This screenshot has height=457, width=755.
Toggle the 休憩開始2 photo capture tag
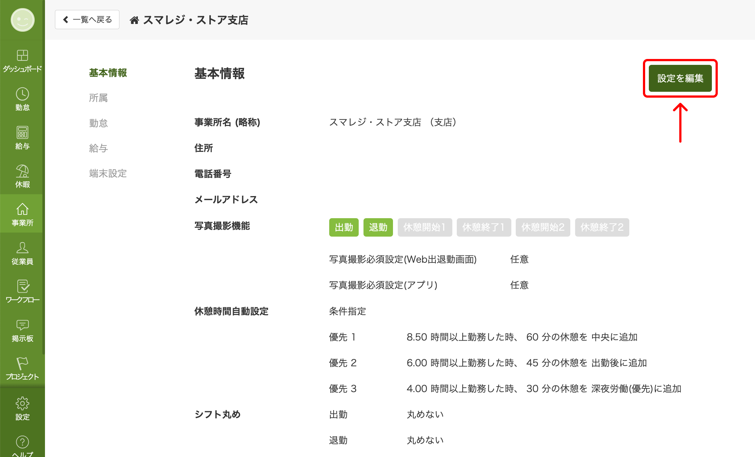tap(543, 227)
